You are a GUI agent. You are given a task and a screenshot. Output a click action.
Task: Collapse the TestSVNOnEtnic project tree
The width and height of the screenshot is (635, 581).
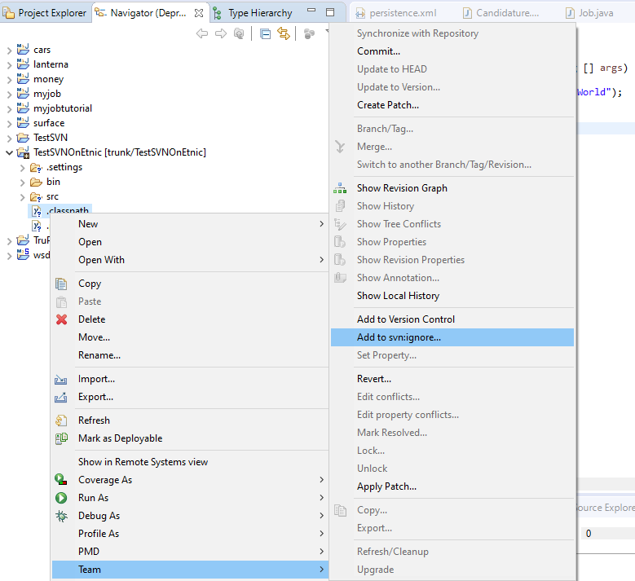point(9,152)
